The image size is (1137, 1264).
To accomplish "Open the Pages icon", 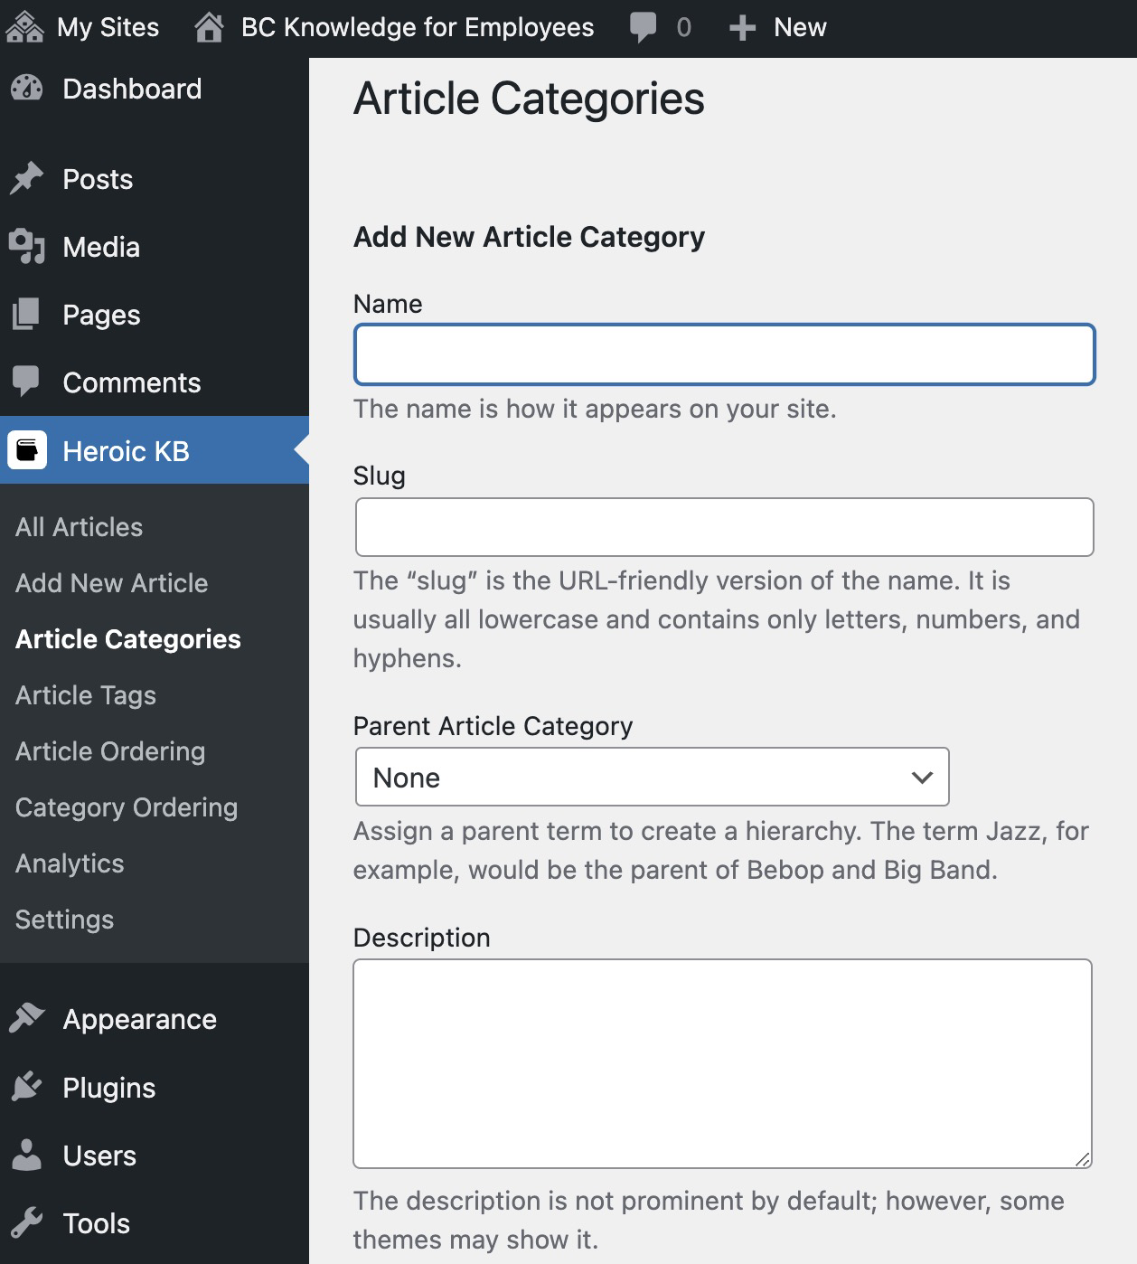I will click(28, 314).
